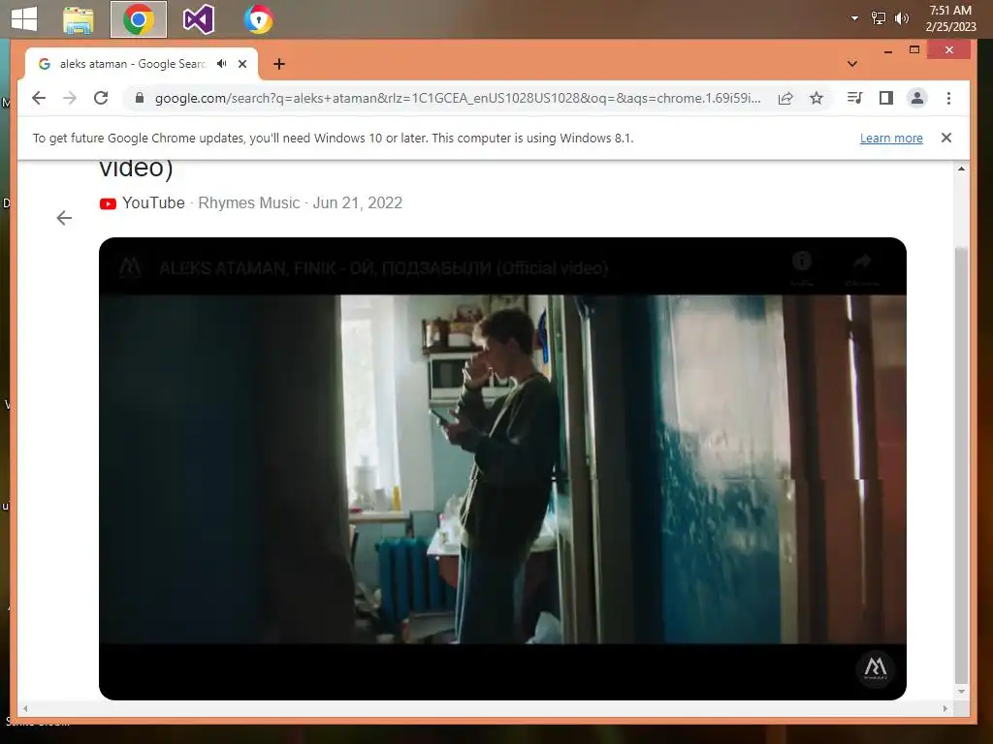The height and width of the screenshot is (744, 993).
Task: Go back in Chrome navigation
Action: pos(39,98)
